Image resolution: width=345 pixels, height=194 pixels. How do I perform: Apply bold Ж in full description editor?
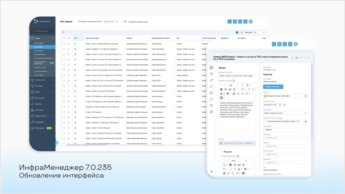point(221,89)
